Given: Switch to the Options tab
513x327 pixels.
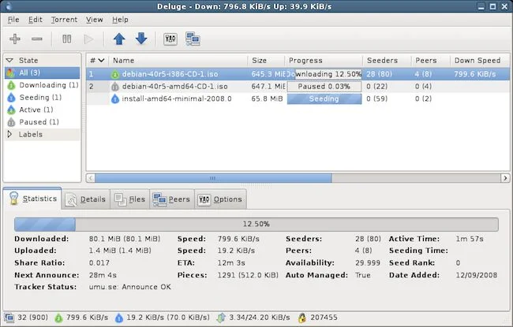Looking at the screenshot, I should 220,199.
